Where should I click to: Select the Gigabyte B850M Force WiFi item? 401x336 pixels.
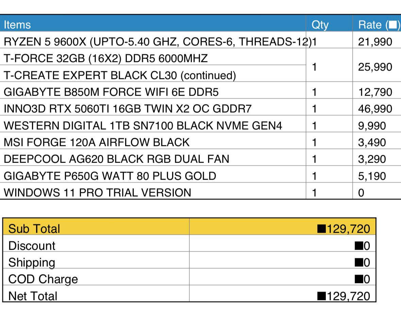tap(111, 92)
